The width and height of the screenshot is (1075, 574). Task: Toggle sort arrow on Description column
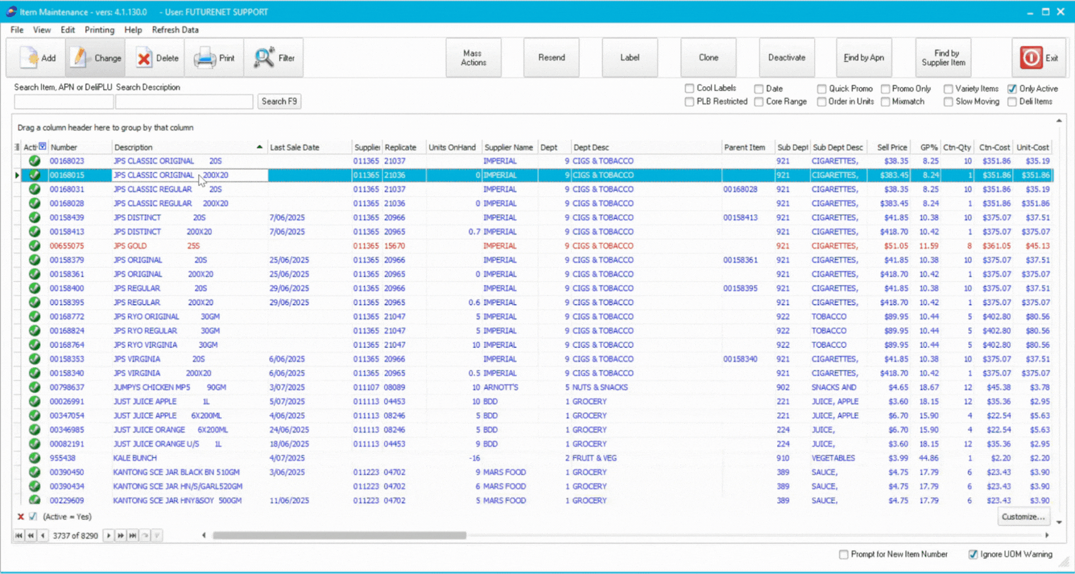tap(259, 147)
